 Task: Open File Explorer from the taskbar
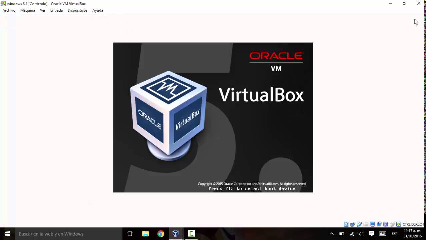145,234
